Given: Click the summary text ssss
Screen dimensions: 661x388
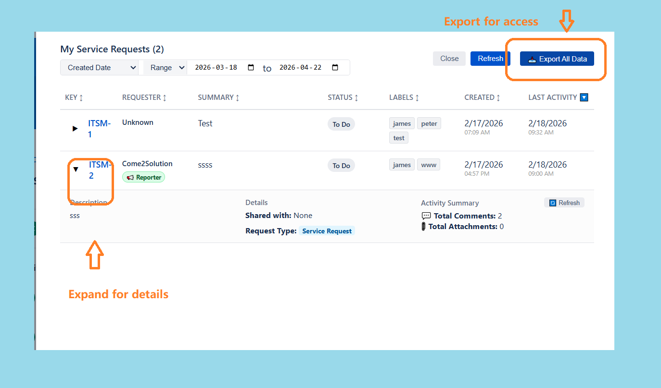Looking at the screenshot, I should [x=205, y=165].
